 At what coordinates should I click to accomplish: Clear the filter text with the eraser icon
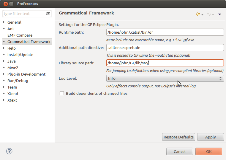(x=48, y=14)
